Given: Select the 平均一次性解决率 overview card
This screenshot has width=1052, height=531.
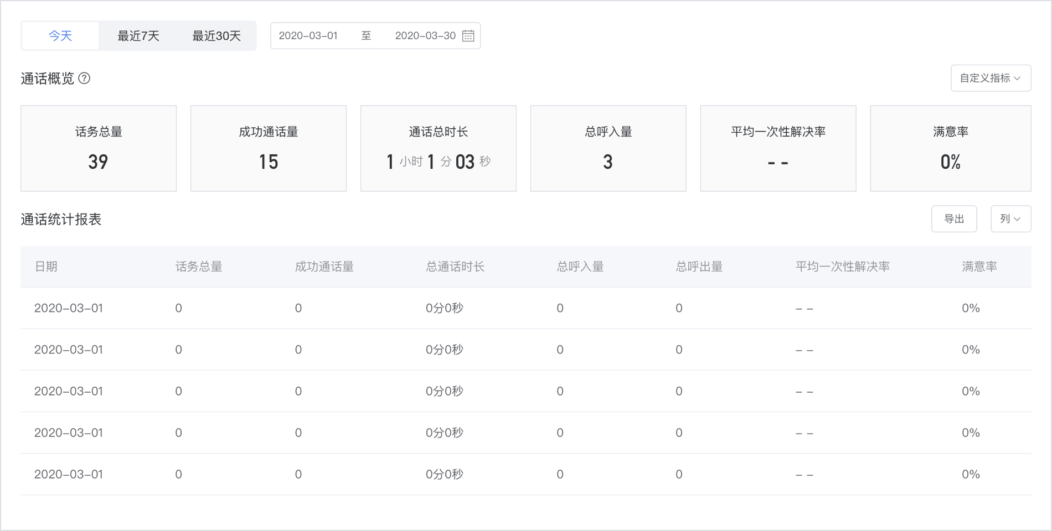Looking at the screenshot, I should pyautogui.click(x=778, y=148).
